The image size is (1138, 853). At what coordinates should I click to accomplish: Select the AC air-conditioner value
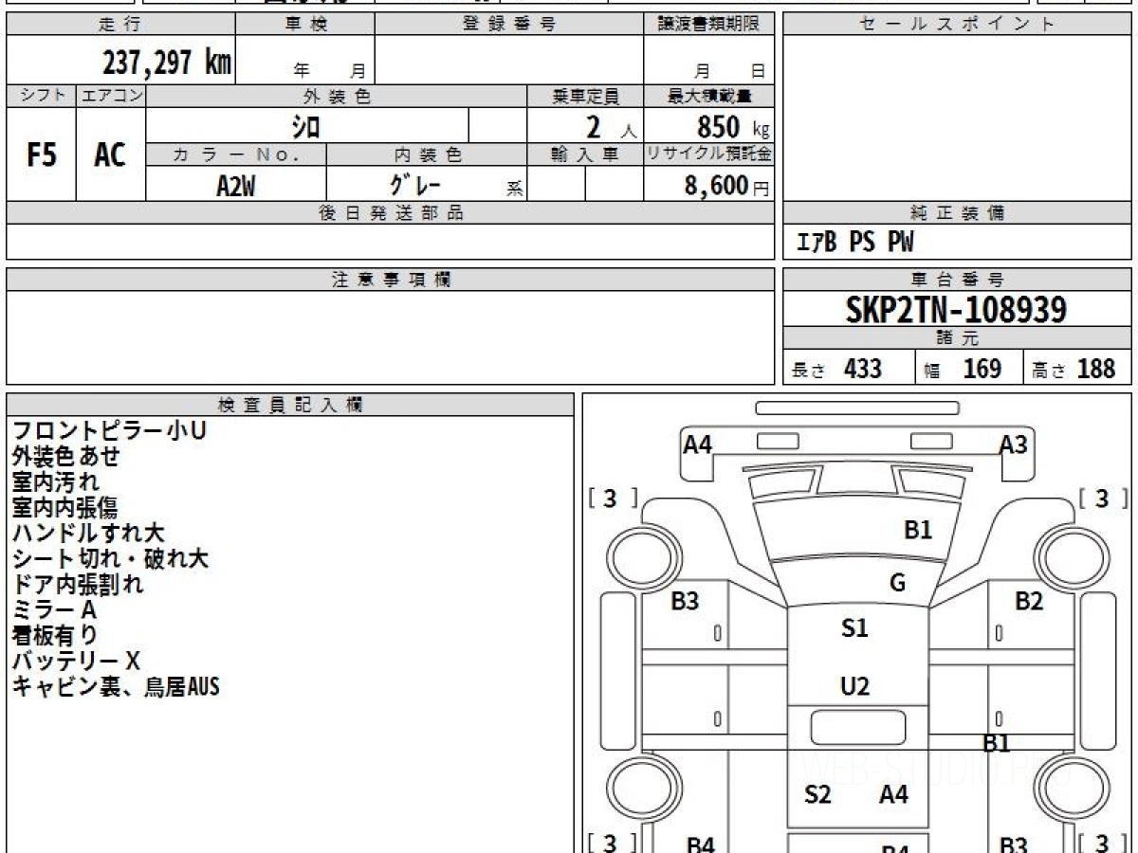point(110,154)
